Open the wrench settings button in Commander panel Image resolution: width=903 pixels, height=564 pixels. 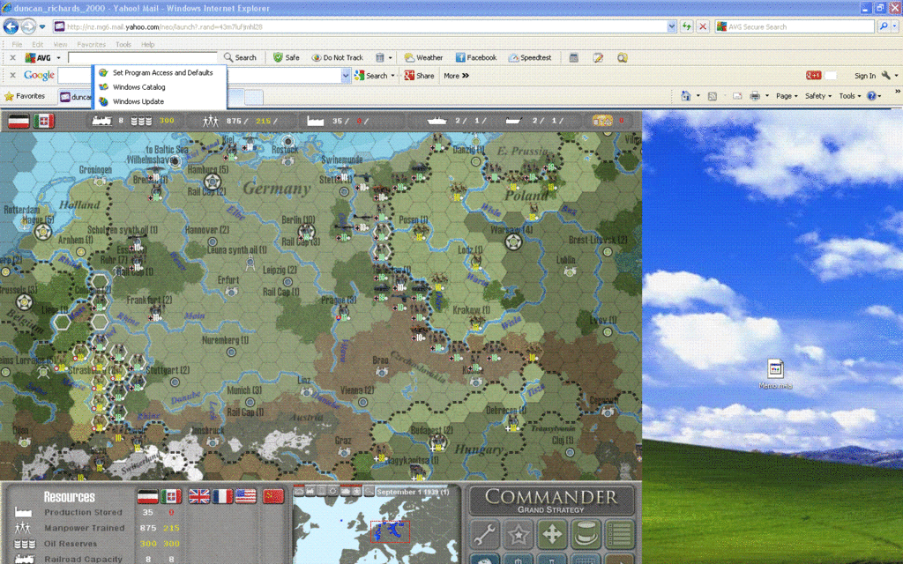485,535
